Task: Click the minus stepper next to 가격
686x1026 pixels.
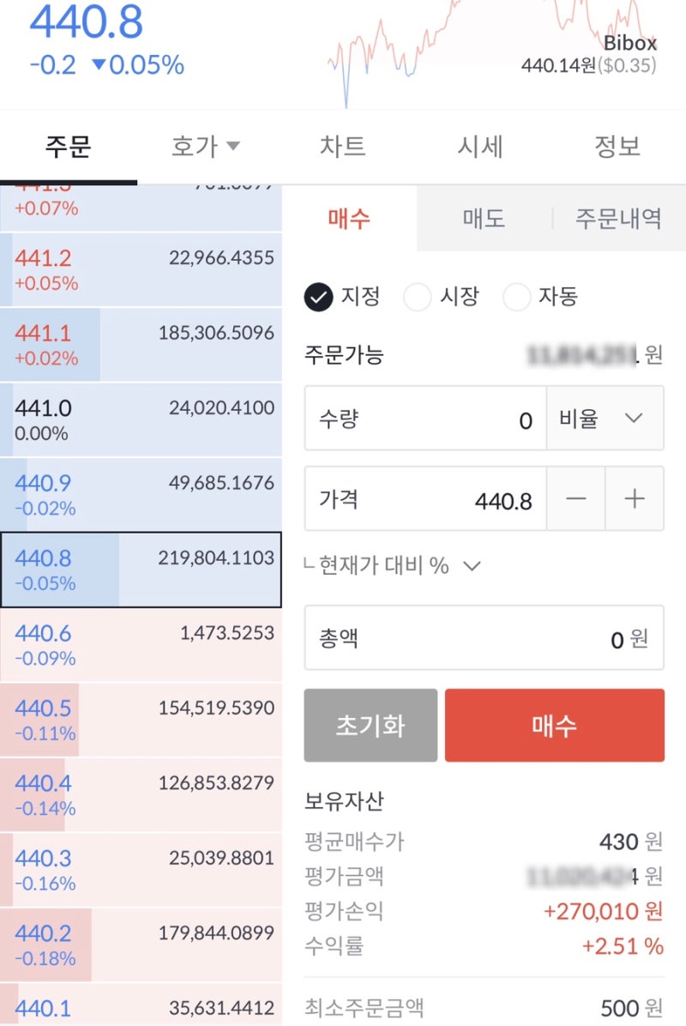Action: pos(577,499)
